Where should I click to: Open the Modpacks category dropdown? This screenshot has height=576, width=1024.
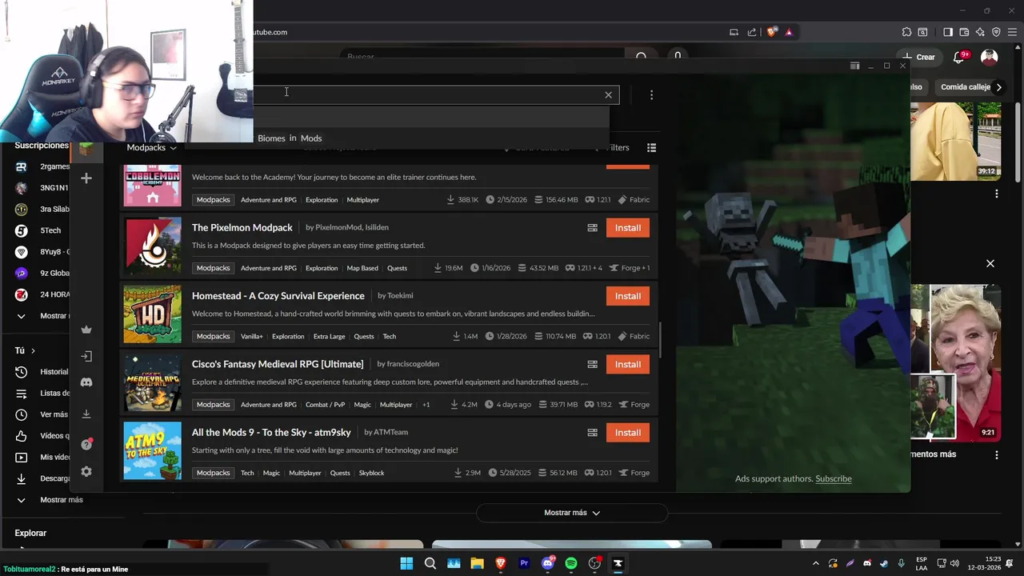coord(151,147)
